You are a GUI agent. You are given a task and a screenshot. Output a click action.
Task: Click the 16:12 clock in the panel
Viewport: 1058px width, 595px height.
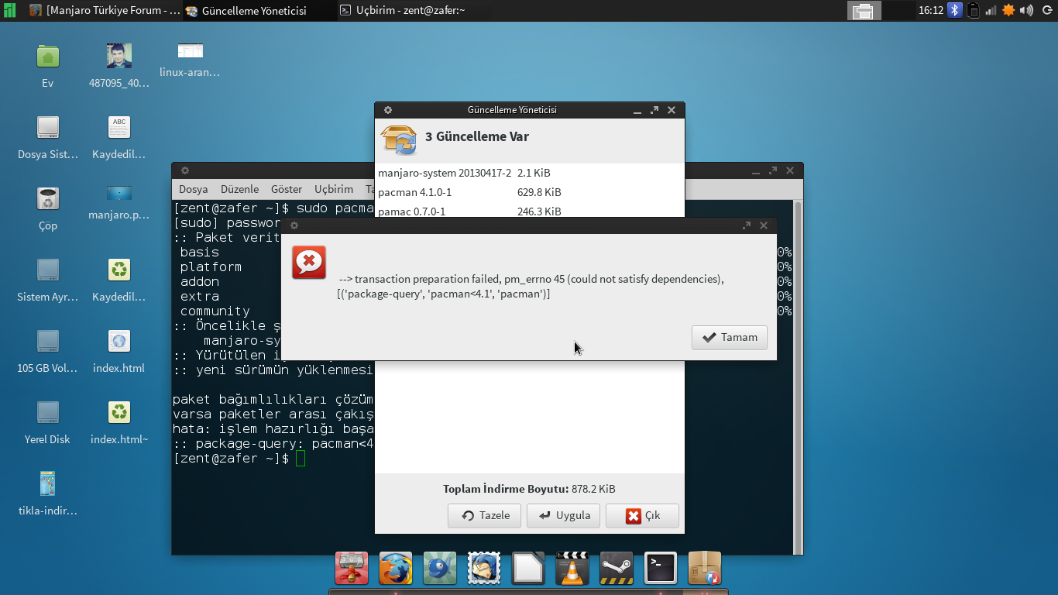931,10
